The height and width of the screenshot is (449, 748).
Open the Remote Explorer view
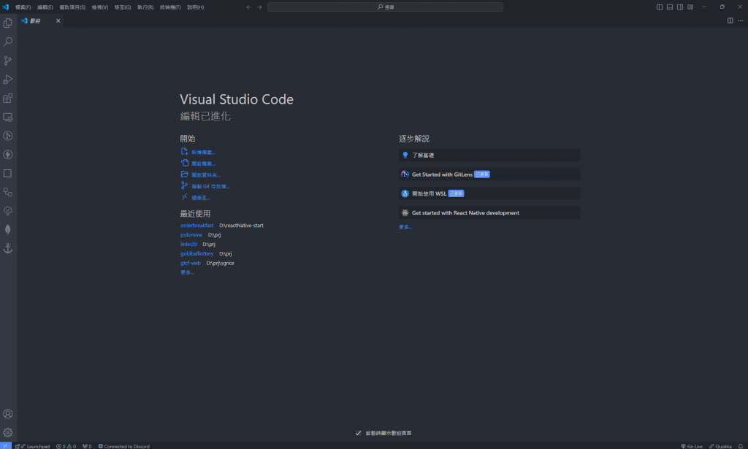pos(7,117)
